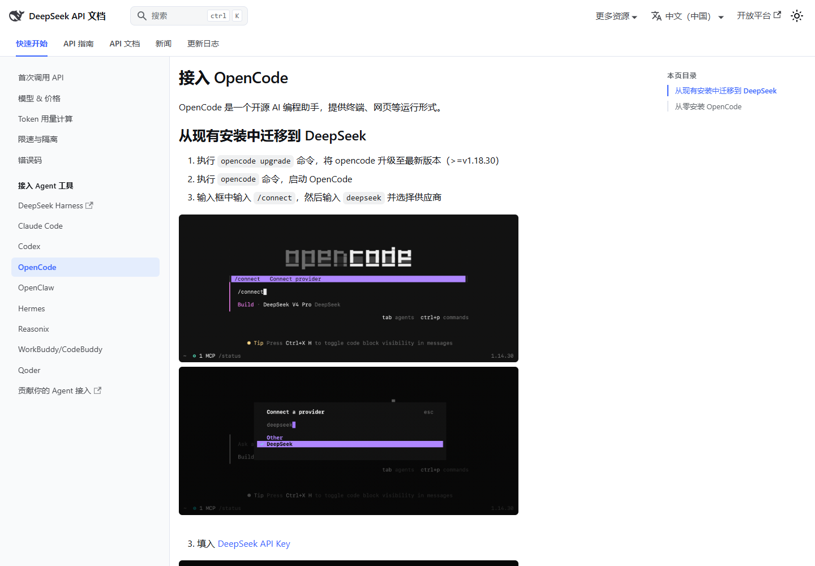The height and width of the screenshot is (566, 815).
Task: Select 模型 & 价格 in sidebar
Action: pos(85,98)
